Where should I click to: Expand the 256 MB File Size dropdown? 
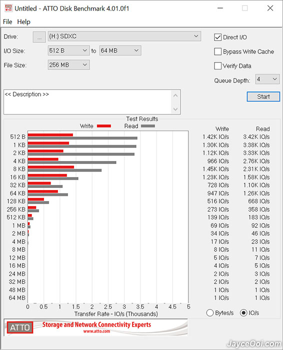click(x=68, y=65)
